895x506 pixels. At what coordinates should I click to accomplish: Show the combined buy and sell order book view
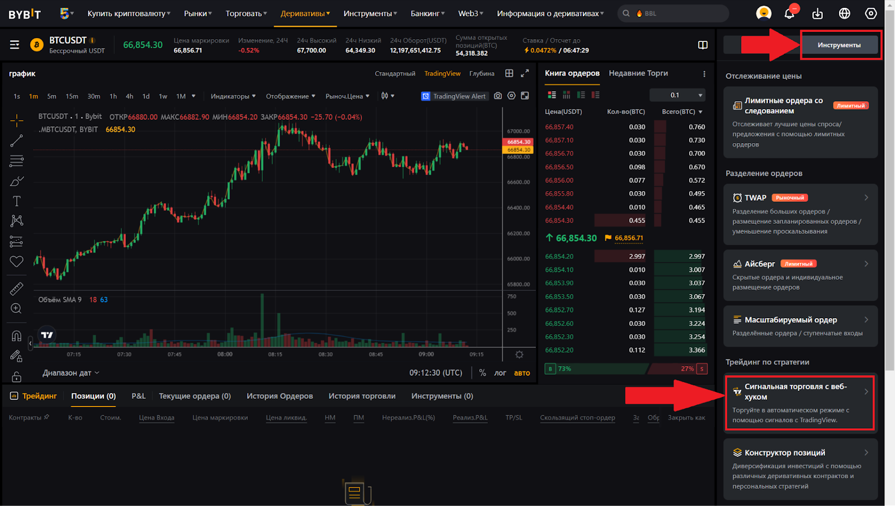pos(552,95)
